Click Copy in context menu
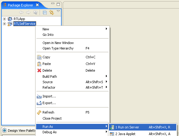Image resolution: width=179 pixels, height=136 pixels. [x=72, y=57]
